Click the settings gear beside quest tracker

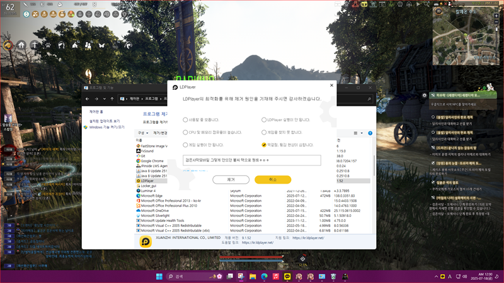(424, 96)
